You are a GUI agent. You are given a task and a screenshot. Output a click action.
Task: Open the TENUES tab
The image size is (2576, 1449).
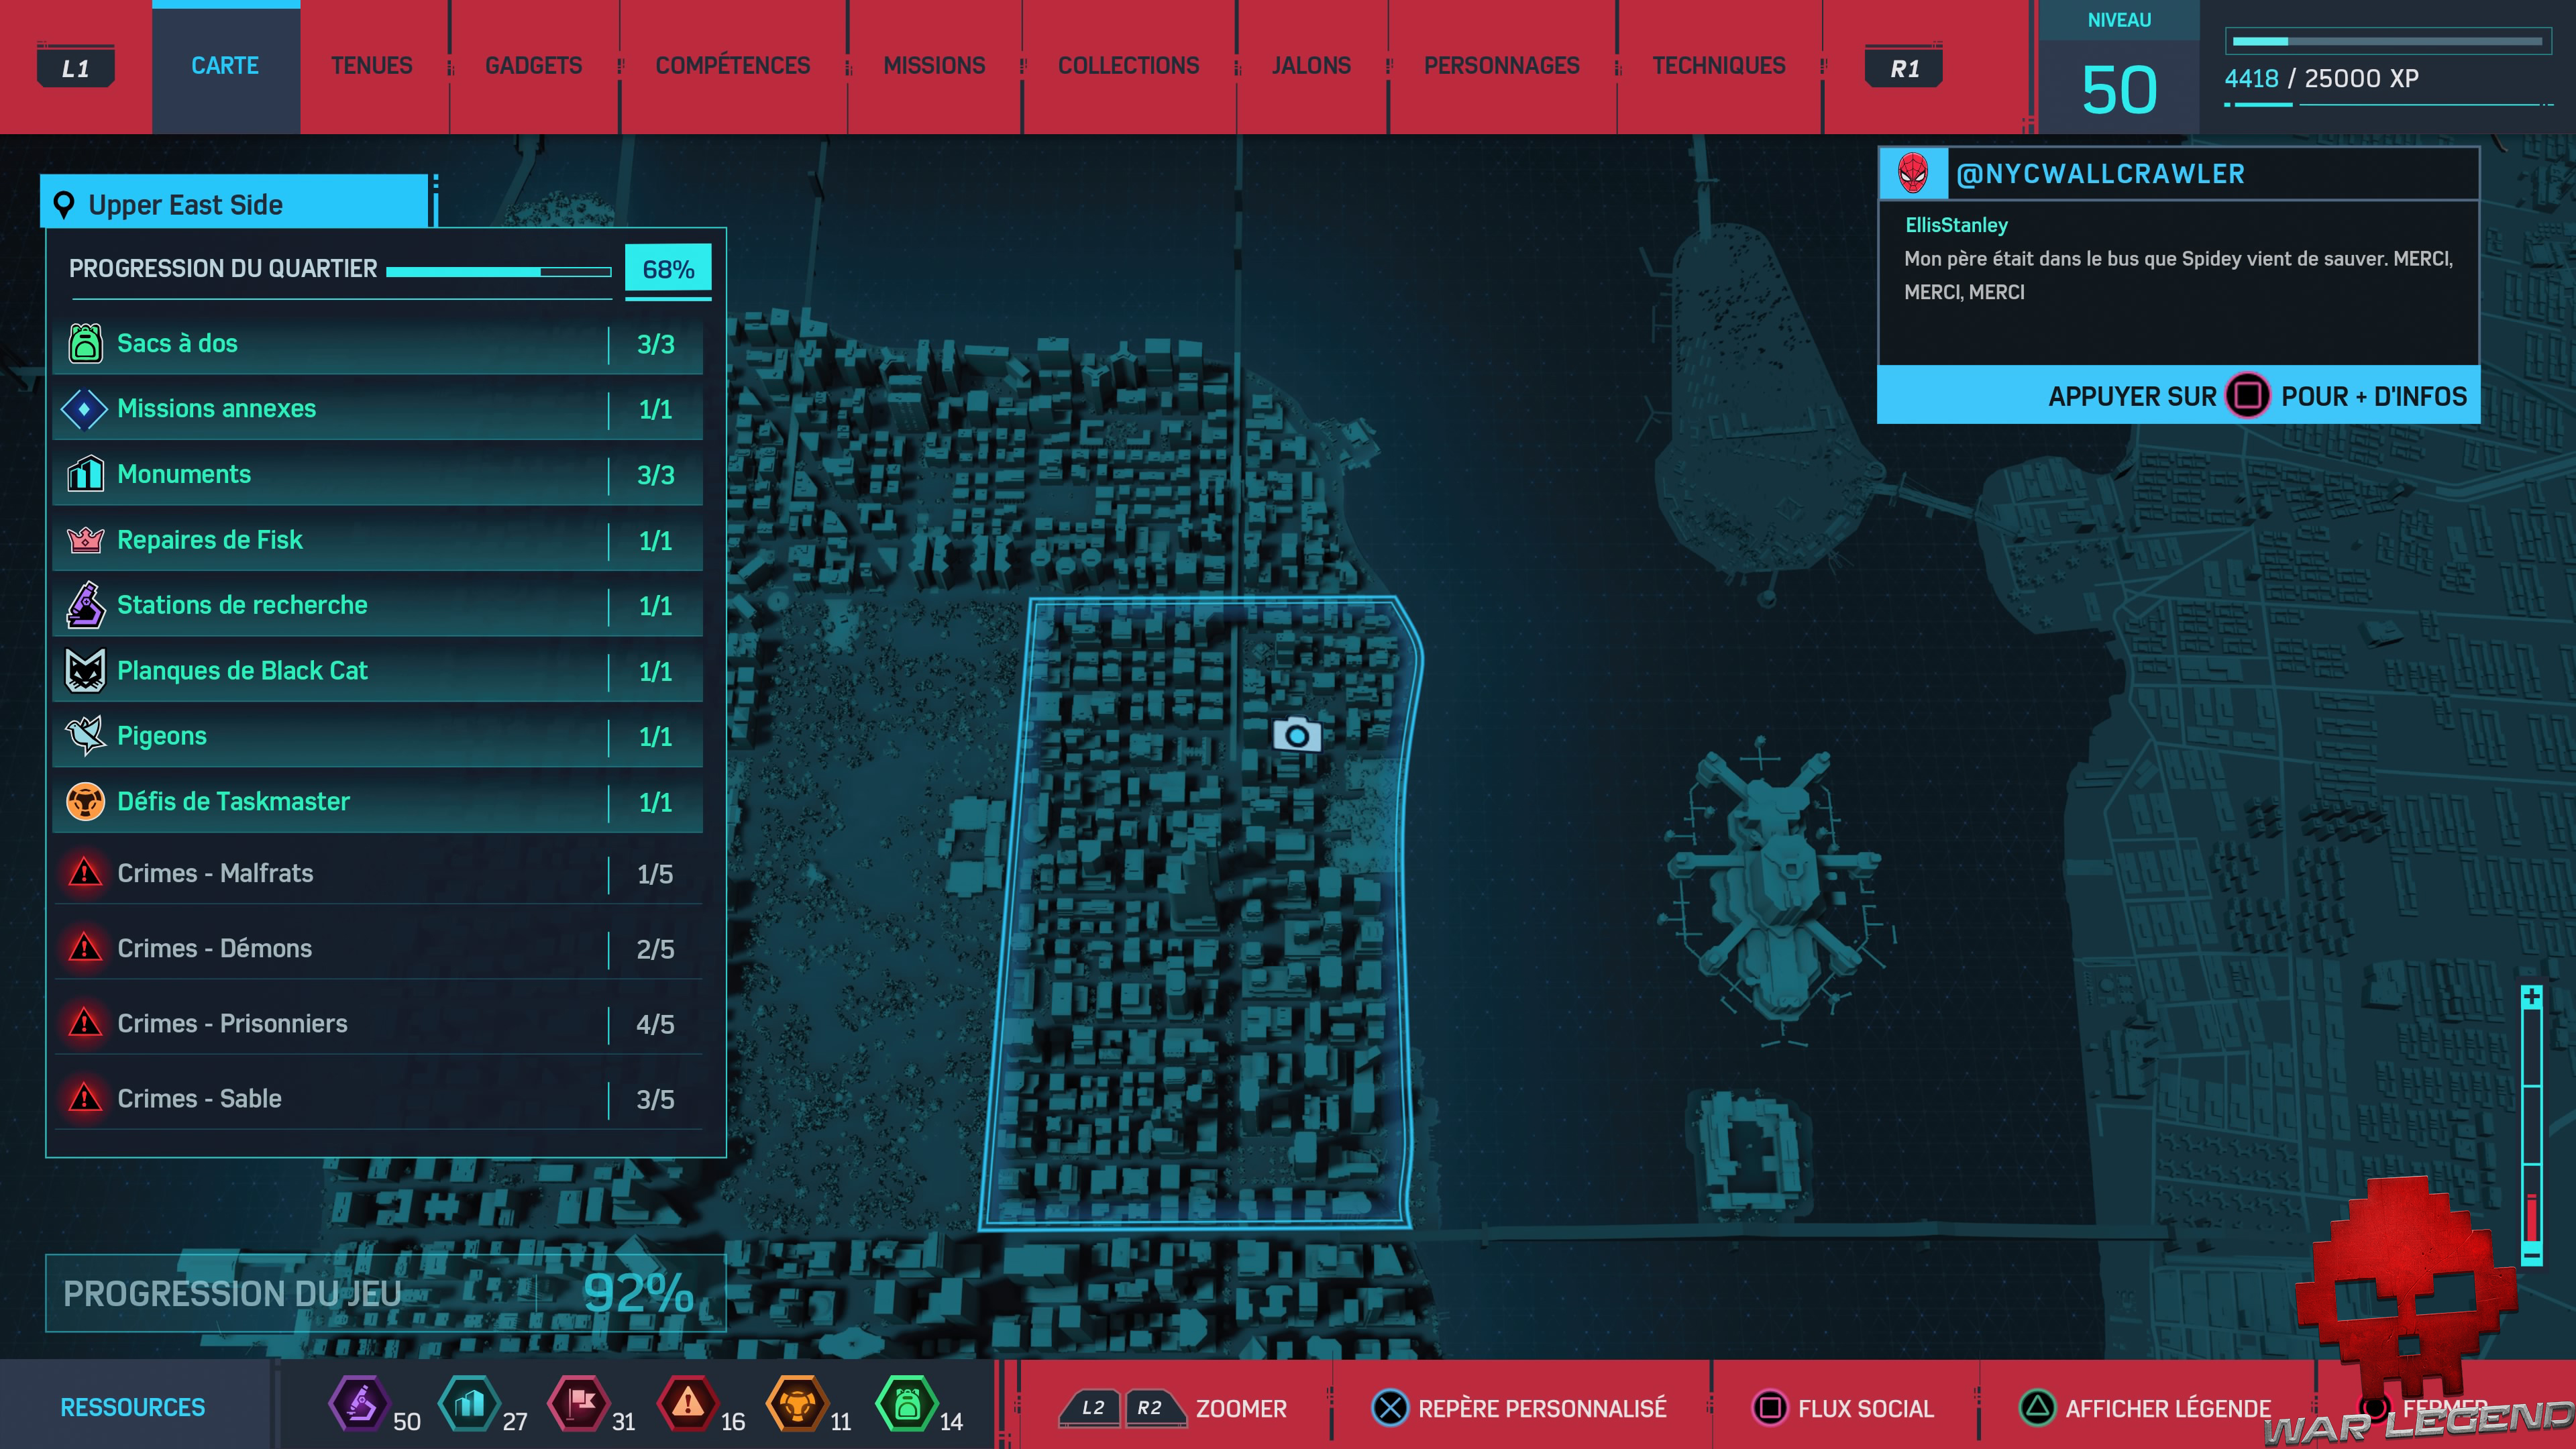(x=371, y=66)
